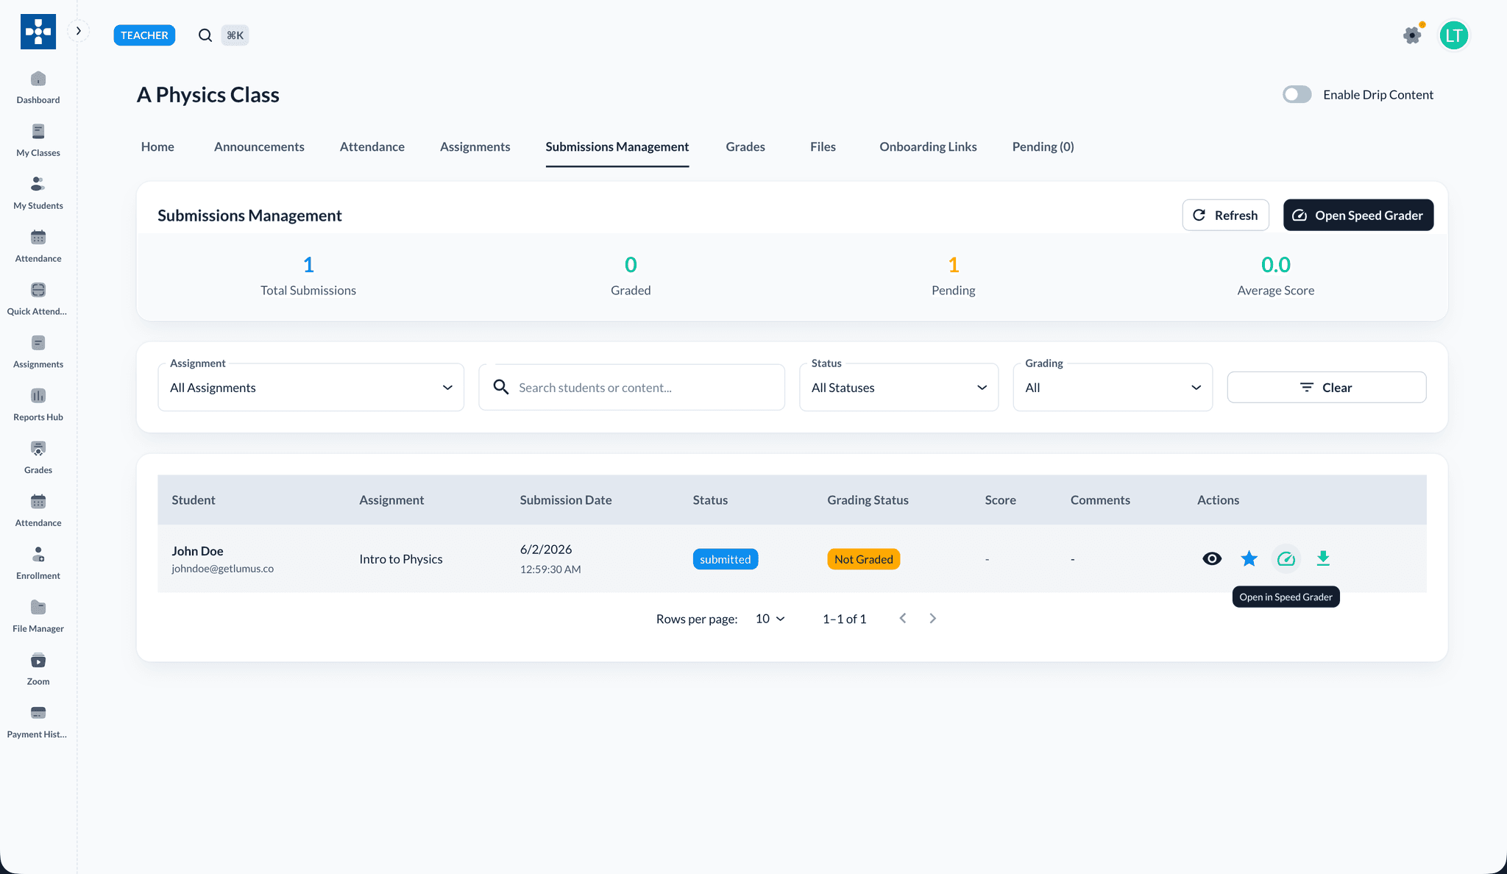This screenshot has height=874, width=1507.
Task: Switch to the Home tab
Action: [157, 147]
